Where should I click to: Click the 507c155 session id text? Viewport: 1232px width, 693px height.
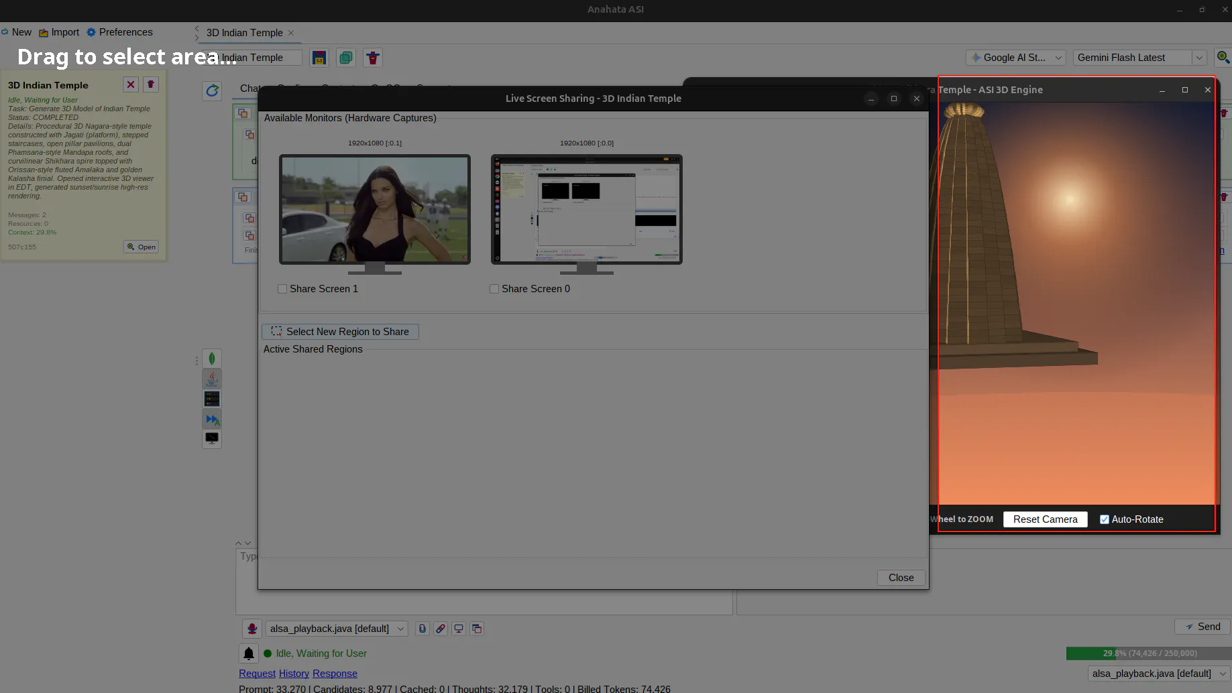point(22,247)
